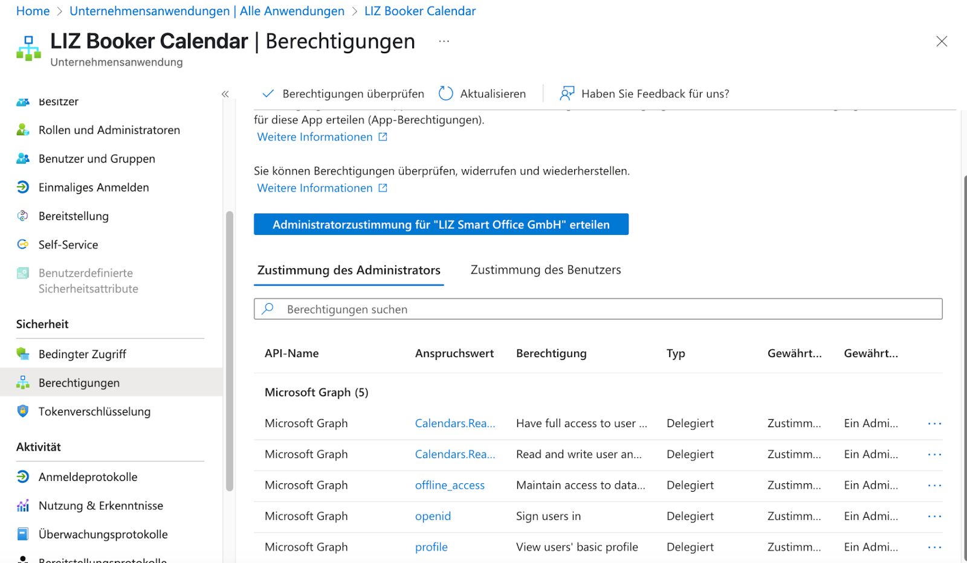
Task: Click the Berechtigungen sidebar icon
Action: 23,382
